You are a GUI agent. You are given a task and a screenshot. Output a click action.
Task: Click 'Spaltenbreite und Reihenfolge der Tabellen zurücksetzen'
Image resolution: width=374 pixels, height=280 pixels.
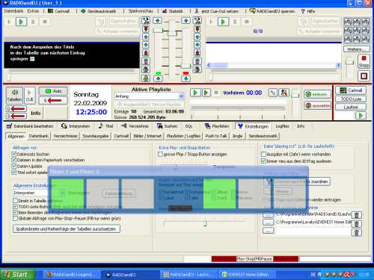point(67,228)
